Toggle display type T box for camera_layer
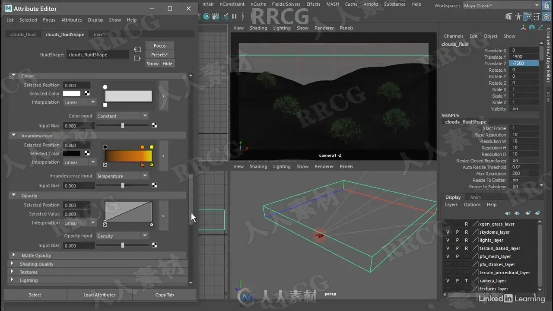 tap(467, 281)
